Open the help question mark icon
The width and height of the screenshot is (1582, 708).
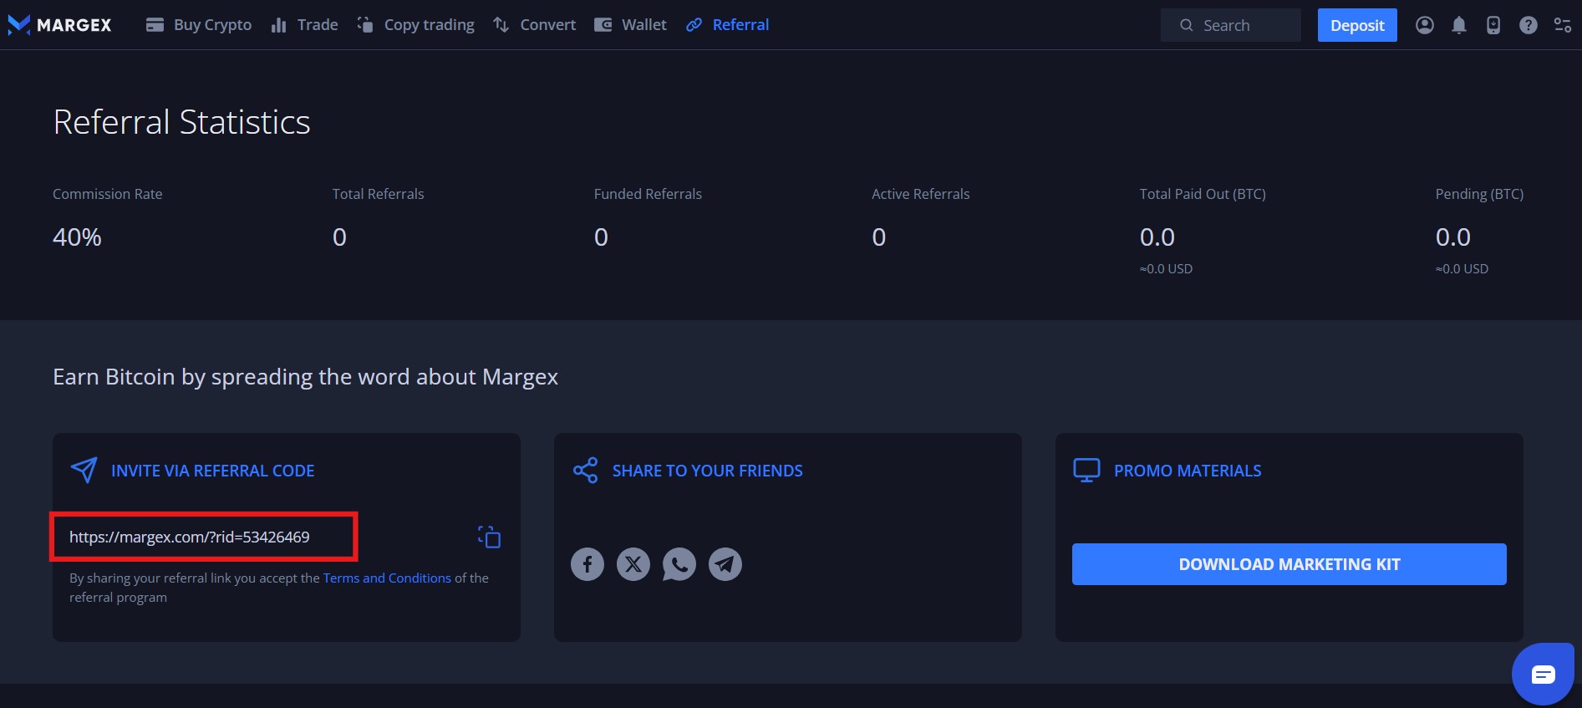coord(1529,25)
